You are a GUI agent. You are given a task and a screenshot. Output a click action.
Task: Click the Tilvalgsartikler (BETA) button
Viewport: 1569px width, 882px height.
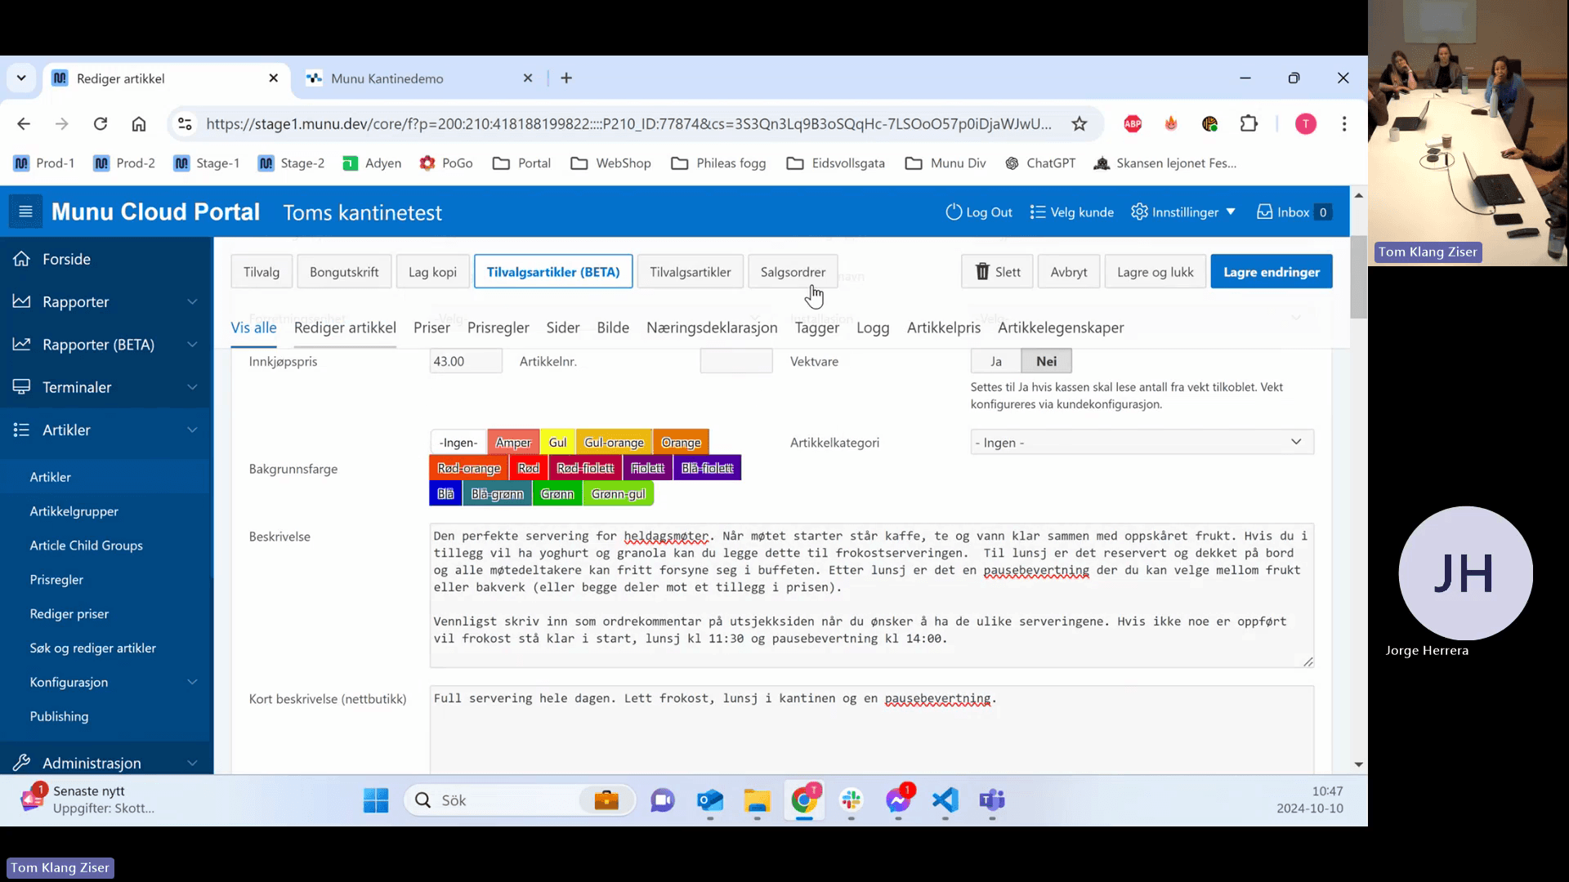(553, 272)
